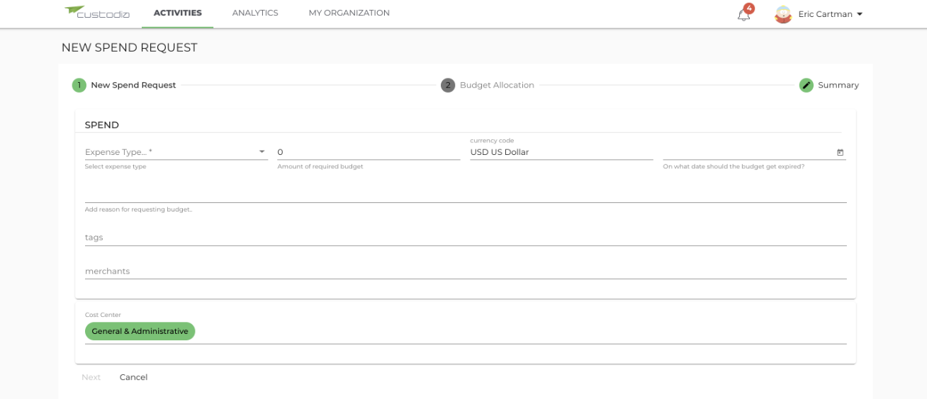Open the Activities tab
Screen dimensions: 927x399
(x=178, y=13)
